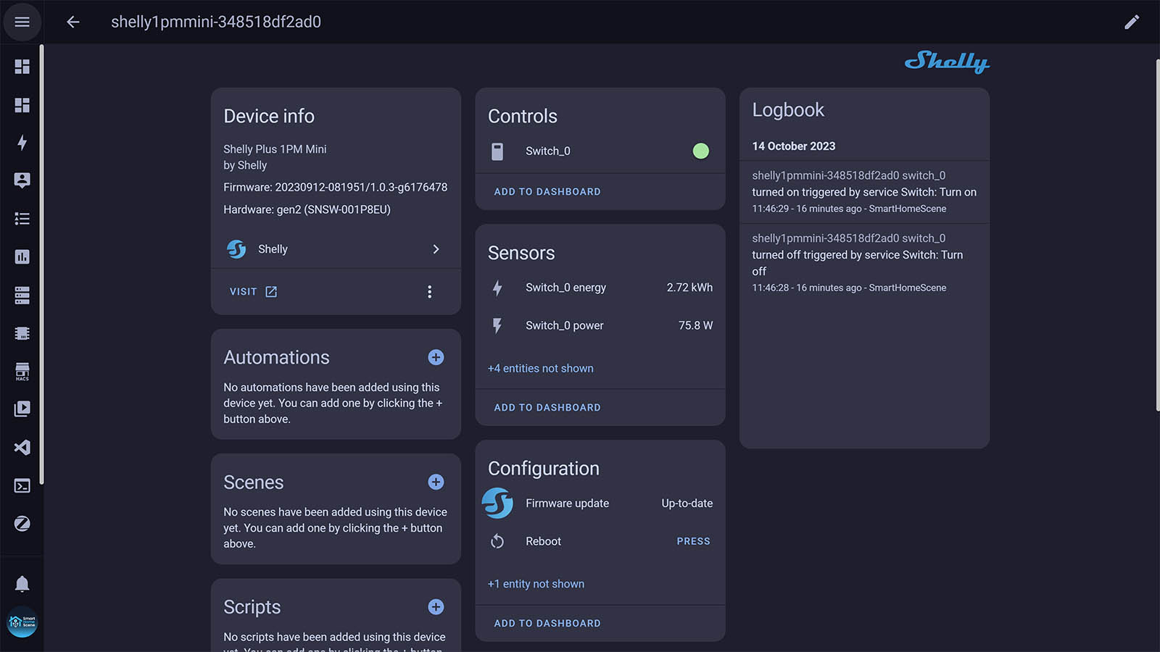Image resolution: width=1160 pixels, height=652 pixels.
Task: Expand the Shelly integration row chevron
Action: [x=436, y=249]
